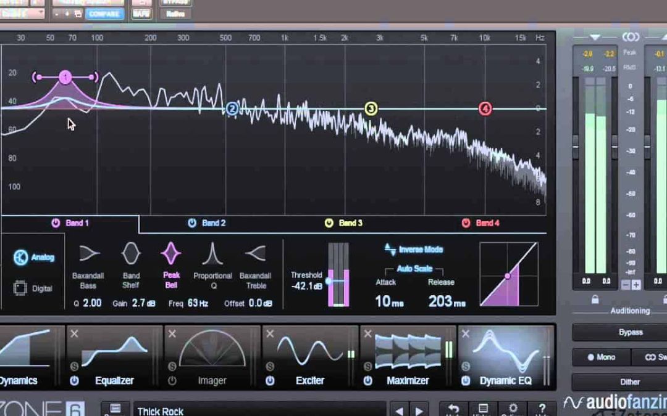
Task: Toggle the Equalizer module power
Action: (75, 381)
